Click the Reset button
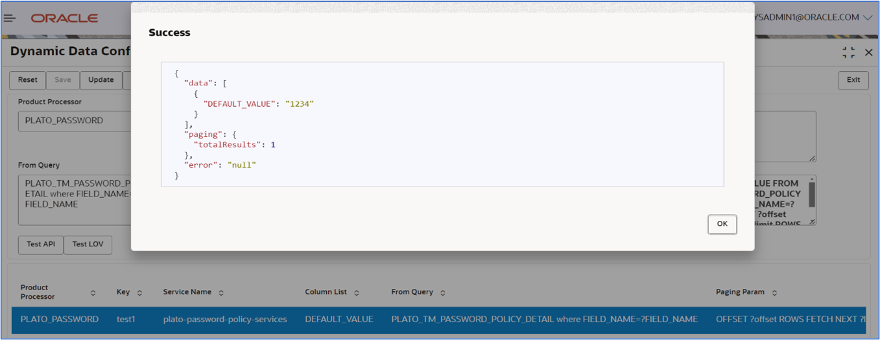Screen dimensions: 880x340 point(27,80)
